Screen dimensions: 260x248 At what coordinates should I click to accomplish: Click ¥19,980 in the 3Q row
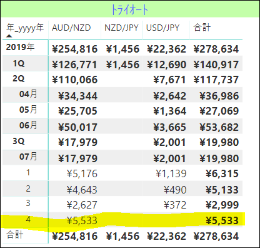219,142
